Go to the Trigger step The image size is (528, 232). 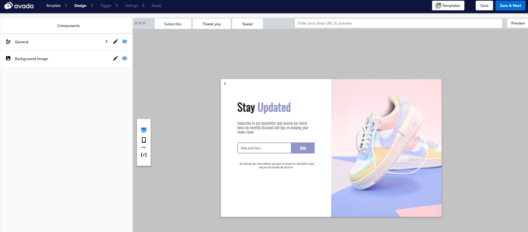106,6
